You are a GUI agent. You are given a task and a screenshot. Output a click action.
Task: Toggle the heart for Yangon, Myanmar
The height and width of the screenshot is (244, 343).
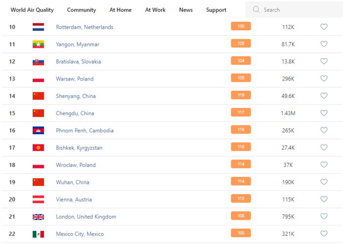coord(323,44)
